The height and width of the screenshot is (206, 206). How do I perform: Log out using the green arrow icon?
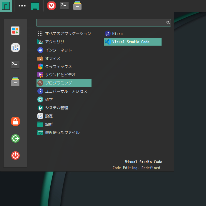pyautogui.click(x=15, y=139)
